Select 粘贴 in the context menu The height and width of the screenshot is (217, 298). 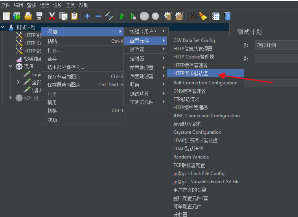click(83, 41)
